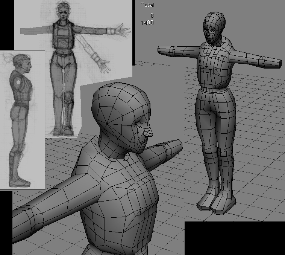The height and width of the screenshot is (255, 285).
Task: Click the 1490 polygon count value
Action: [147, 23]
